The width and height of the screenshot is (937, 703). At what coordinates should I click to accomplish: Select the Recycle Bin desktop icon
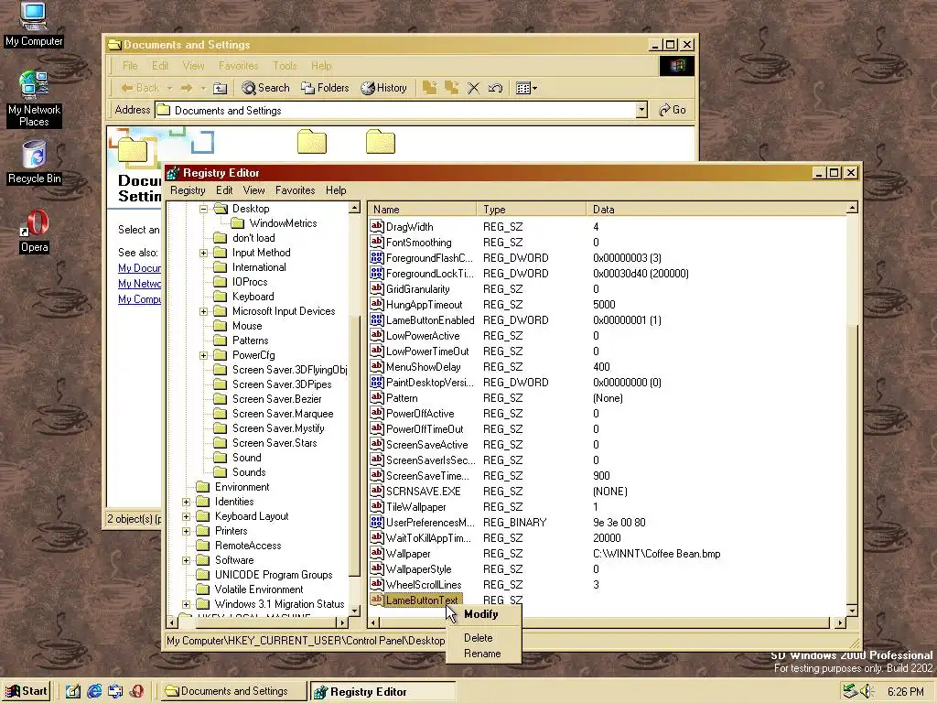click(34, 163)
